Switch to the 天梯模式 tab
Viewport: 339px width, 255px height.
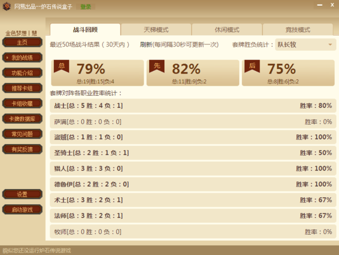click(x=156, y=30)
